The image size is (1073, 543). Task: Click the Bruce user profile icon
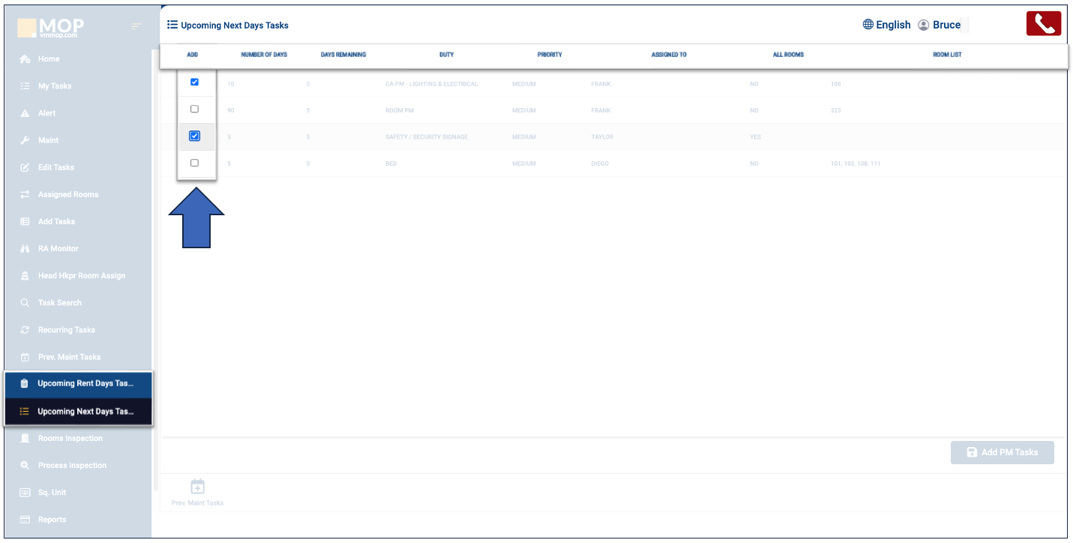point(924,25)
